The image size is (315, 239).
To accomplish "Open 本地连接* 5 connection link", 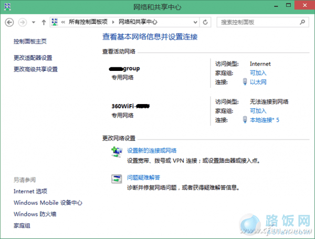I will point(265,120).
